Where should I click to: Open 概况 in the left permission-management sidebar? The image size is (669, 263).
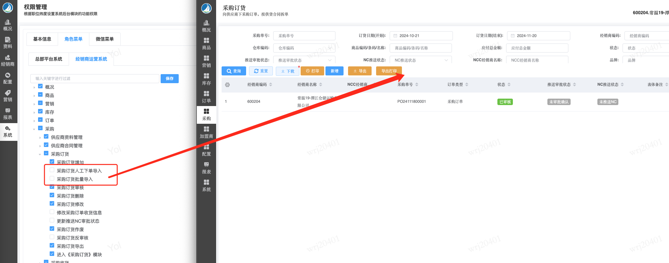point(8,25)
